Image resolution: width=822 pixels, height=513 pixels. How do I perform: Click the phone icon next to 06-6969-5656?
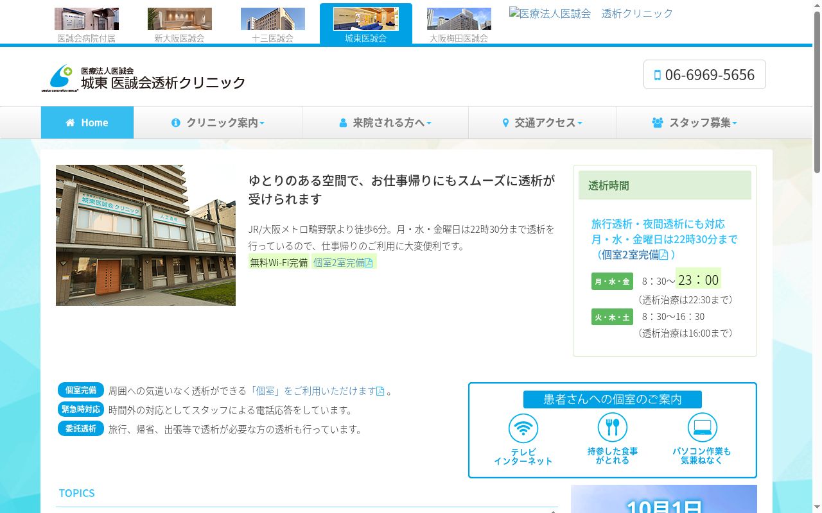tap(657, 75)
